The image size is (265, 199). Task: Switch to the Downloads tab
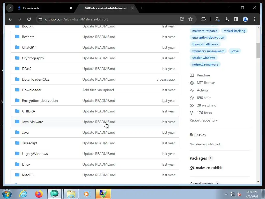point(44,8)
